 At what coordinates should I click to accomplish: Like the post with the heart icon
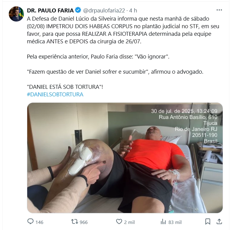[x=119, y=222]
